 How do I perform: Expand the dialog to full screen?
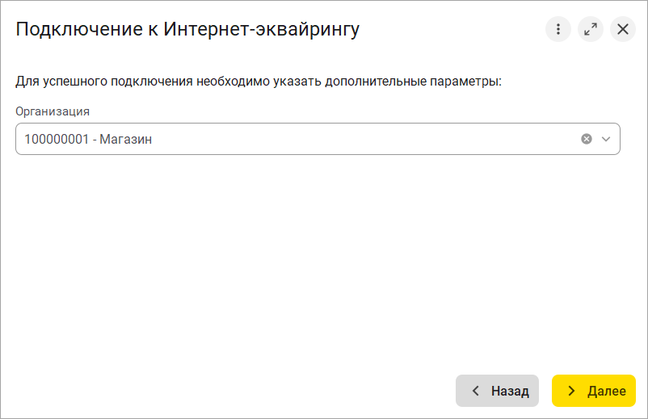coord(591,30)
